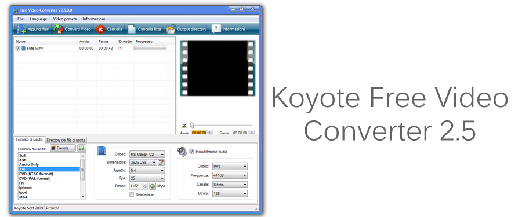This screenshot has height=217, width=522.
Task: Click the Presets button
Action: coord(63,148)
